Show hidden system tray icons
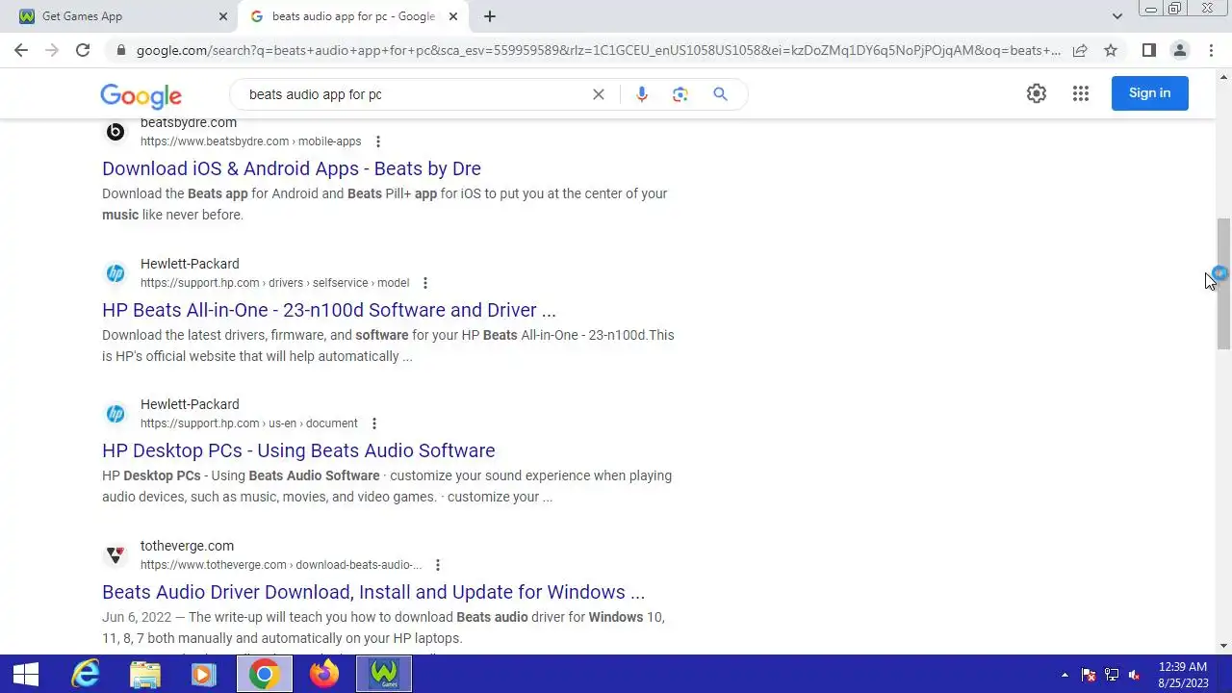 (x=1065, y=675)
